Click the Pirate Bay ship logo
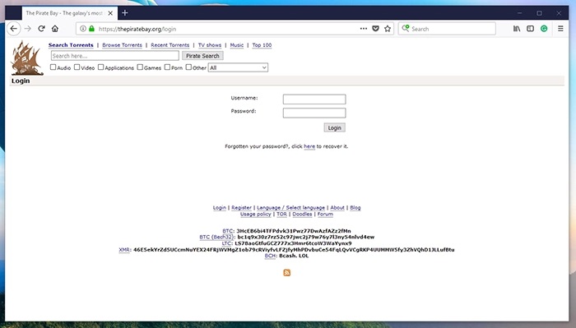 pyautogui.click(x=27, y=58)
